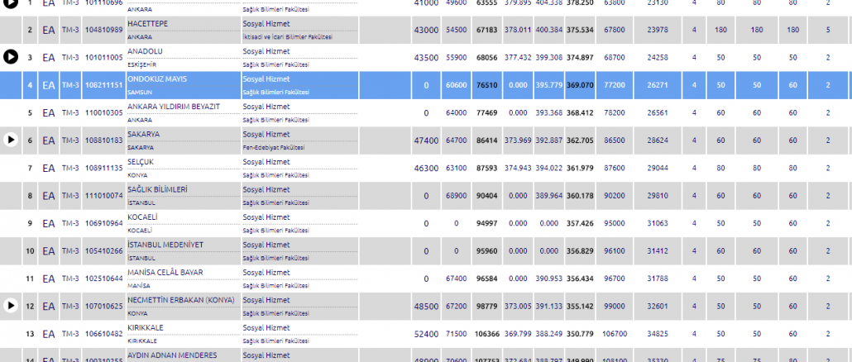Open KIRIKKALE university link
Screen dimensions: 852x362
coord(146,327)
